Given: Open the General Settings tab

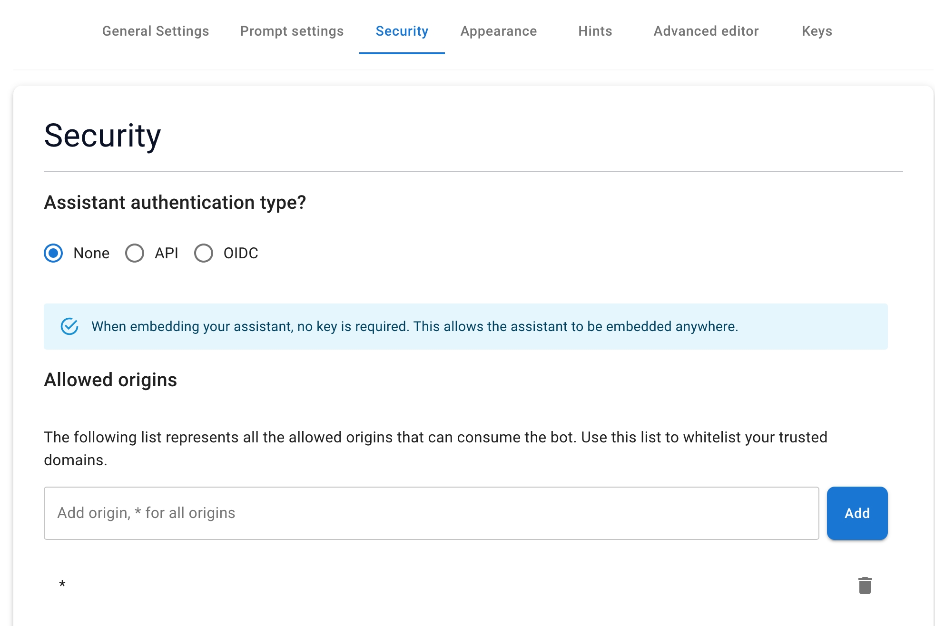Looking at the screenshot, I should (156, 31).
